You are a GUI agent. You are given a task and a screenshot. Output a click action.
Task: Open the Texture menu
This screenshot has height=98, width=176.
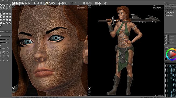point(46,1)
